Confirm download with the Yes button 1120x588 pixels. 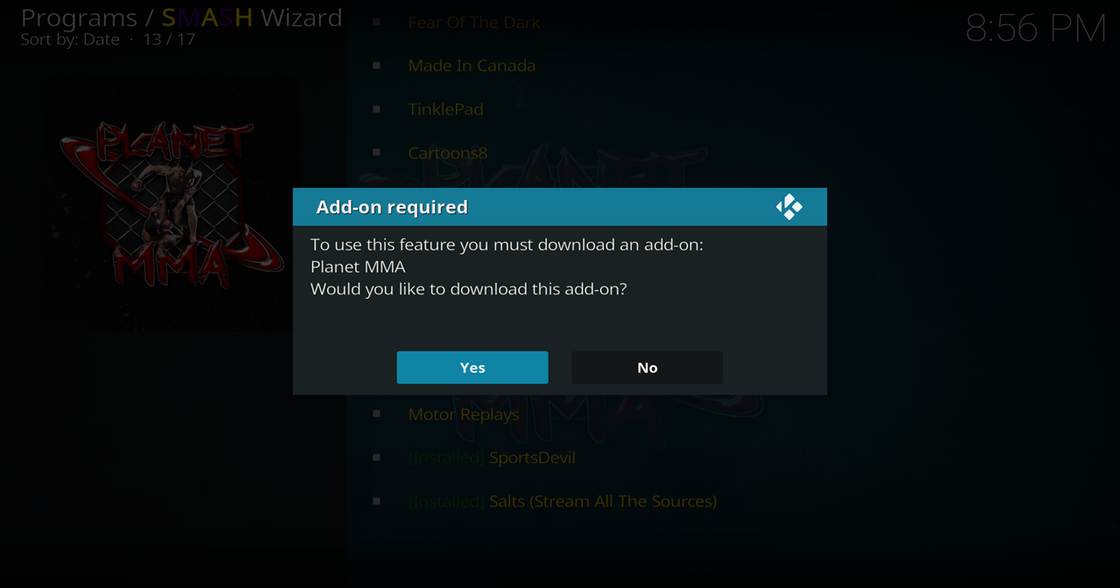point(472,368)
